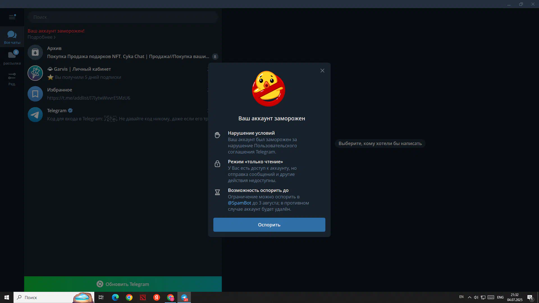539x303 pixels.
Task: Select the 'Все чаты' folder tab
Action: (x=12, y=37)
